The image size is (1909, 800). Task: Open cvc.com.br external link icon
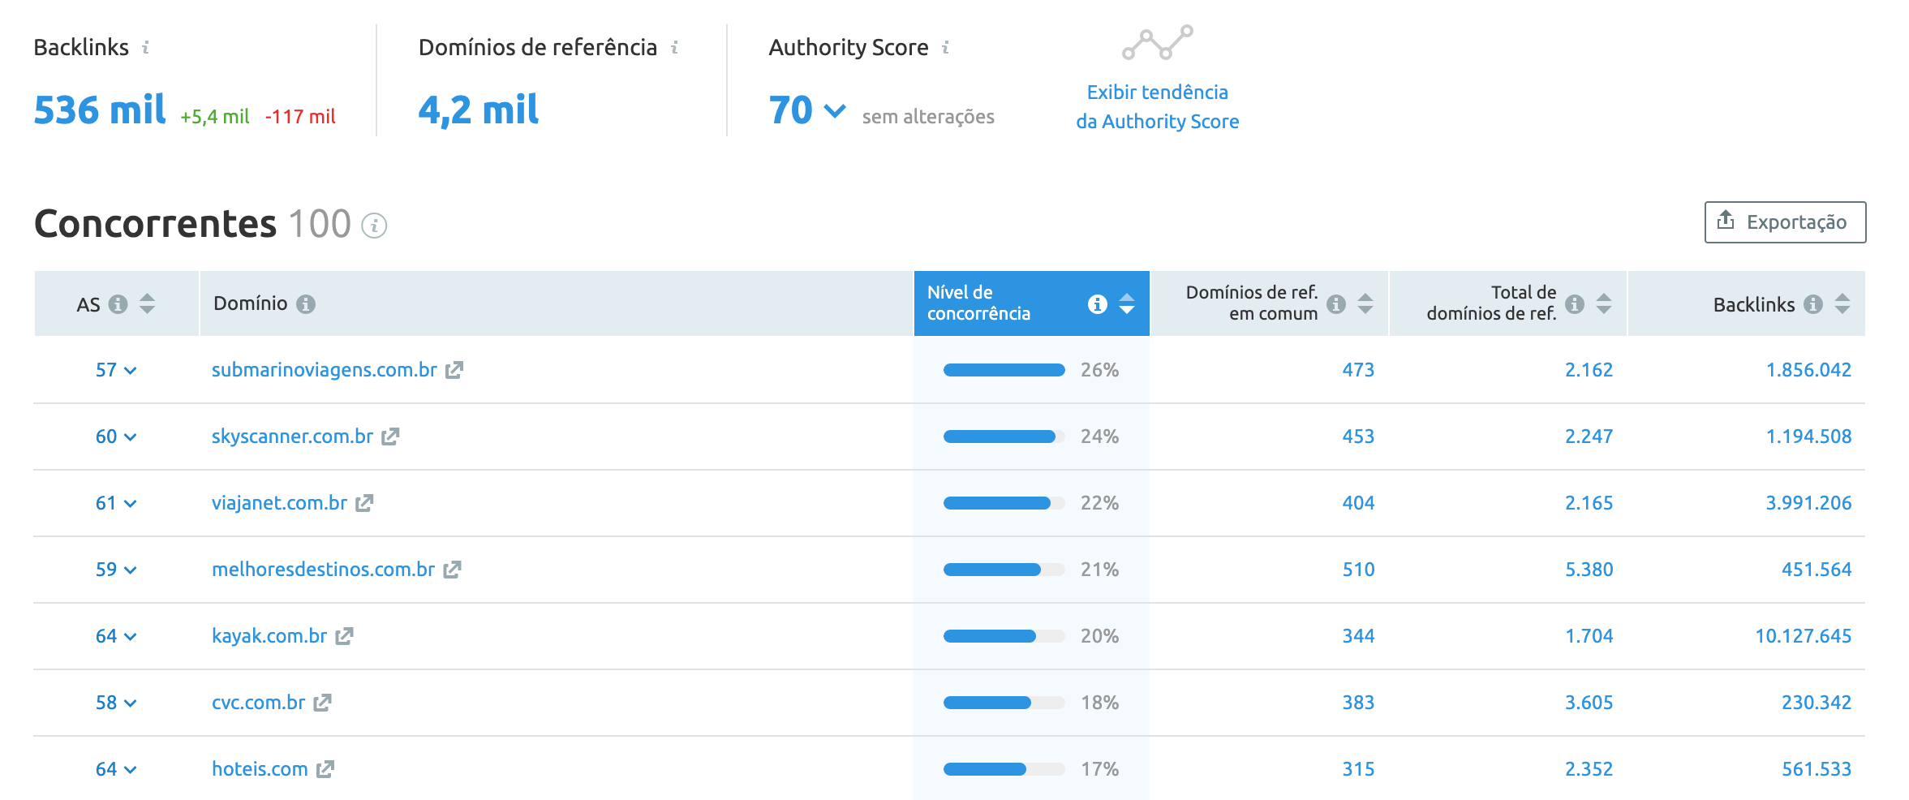click(x=322, y=703)
